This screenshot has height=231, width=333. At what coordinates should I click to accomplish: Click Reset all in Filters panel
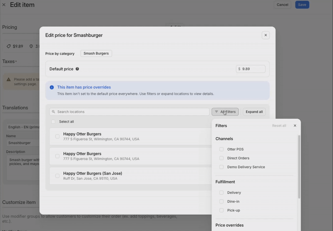279,126
